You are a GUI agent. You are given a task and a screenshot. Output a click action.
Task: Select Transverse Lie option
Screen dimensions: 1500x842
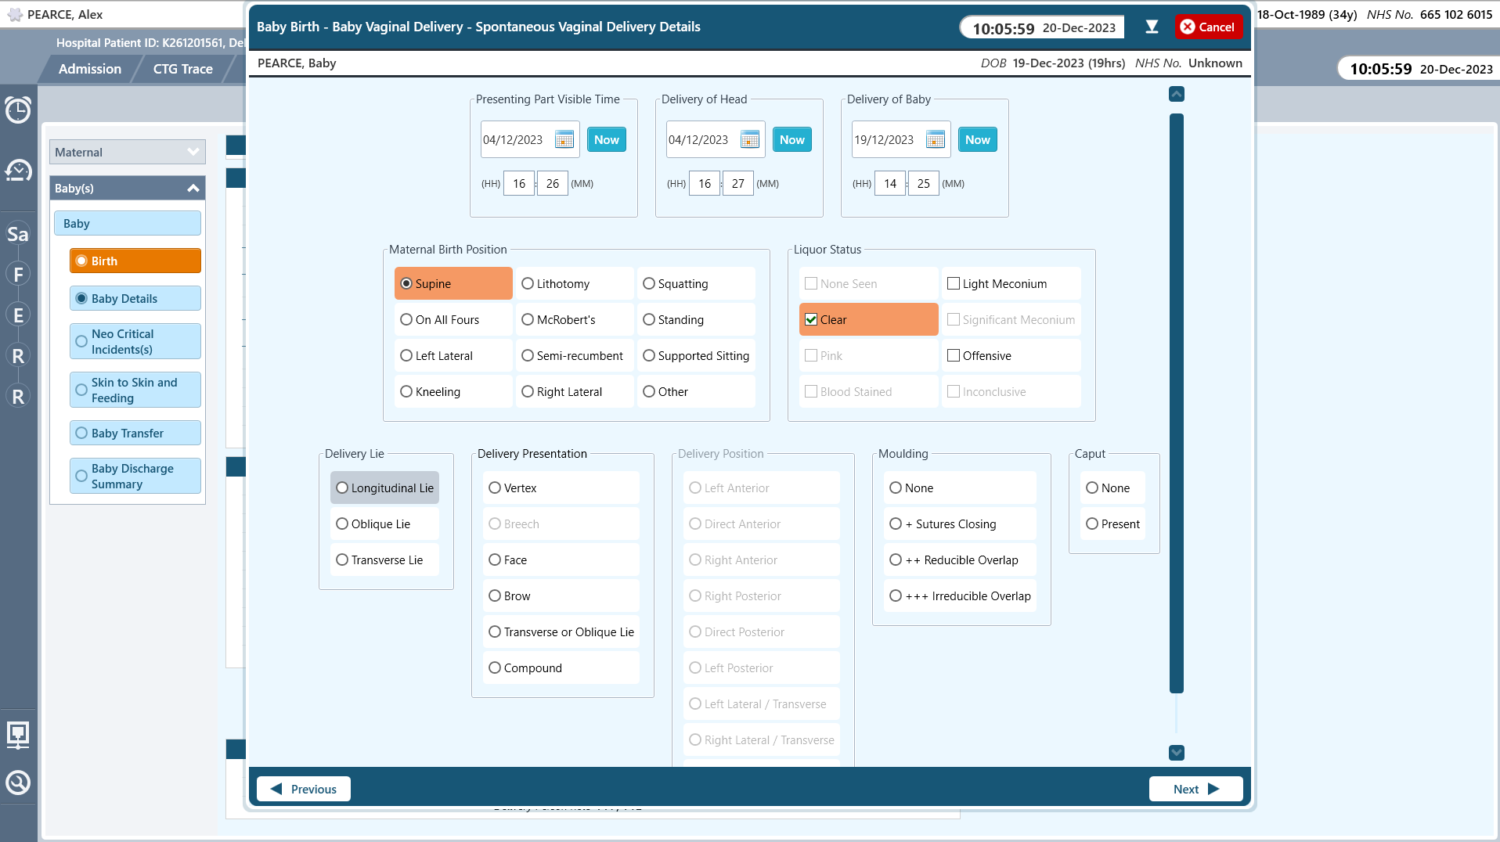[384, 560]
